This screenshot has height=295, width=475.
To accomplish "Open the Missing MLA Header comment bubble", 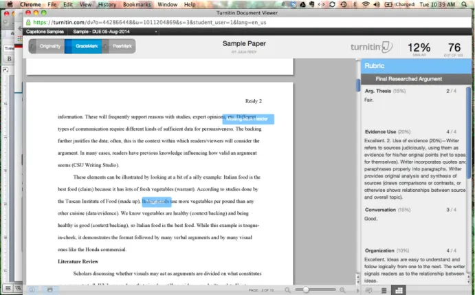I will pyautogui.click(x=248, y=119).
